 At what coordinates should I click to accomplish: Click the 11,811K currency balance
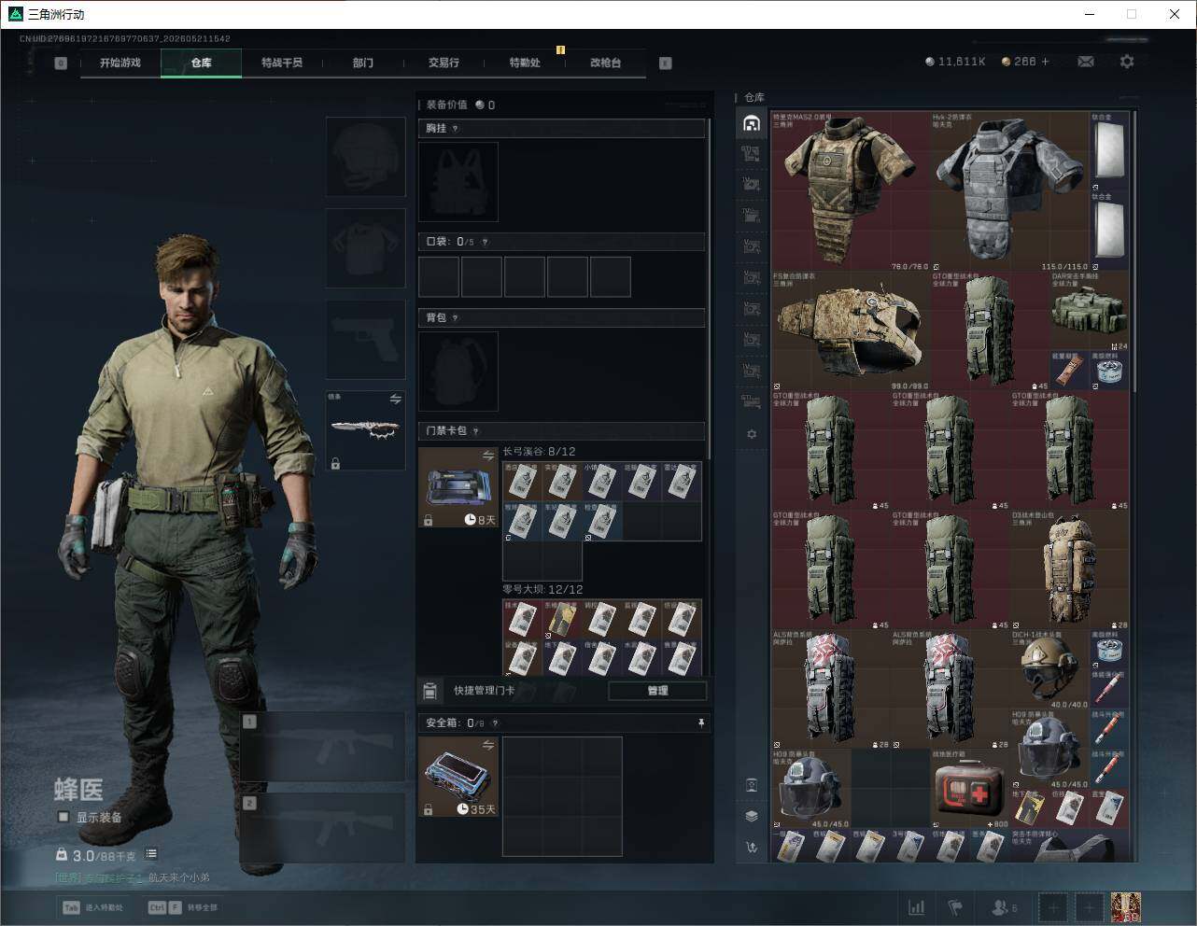(955, 62)
